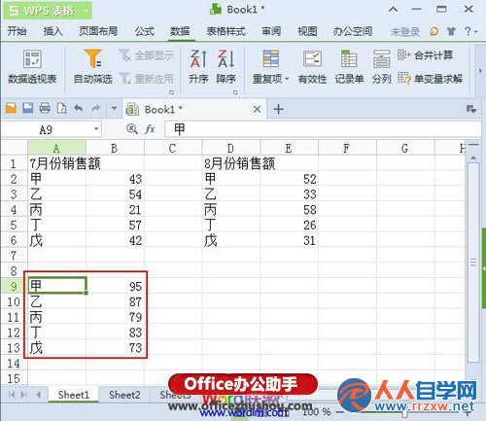This screenshot has width=486, height=421.
Task: Open the filter group dialog launcher
Action: [x=171, y=92]
